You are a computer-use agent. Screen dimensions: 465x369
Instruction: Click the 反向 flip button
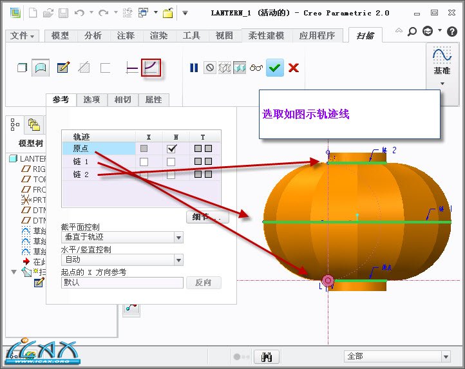coord(204,283)
